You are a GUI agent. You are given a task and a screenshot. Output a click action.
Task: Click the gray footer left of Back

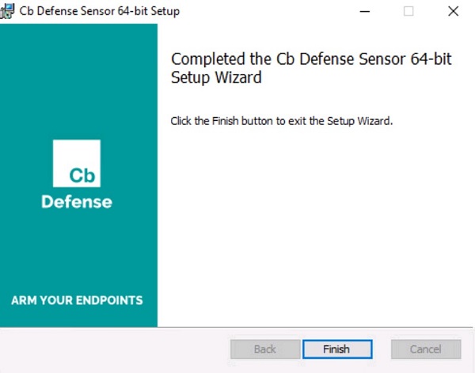pos(111,349)
